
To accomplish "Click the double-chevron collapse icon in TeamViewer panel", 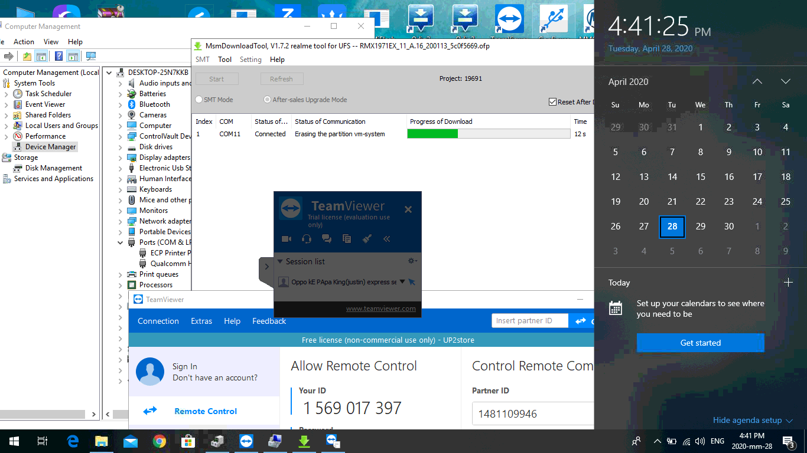I will [x=387, y=239].
